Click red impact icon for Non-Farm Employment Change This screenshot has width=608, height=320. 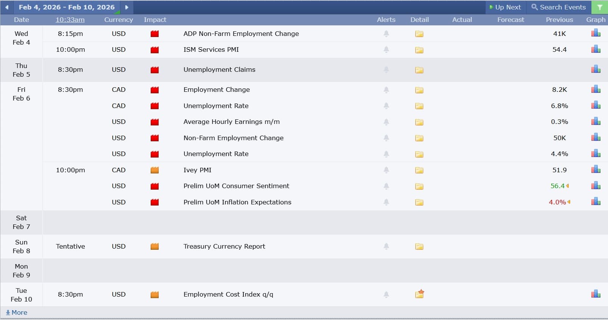154,138
